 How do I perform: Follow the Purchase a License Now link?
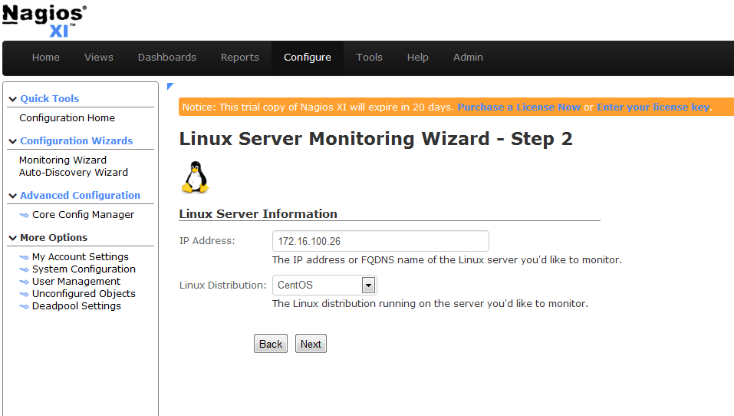click(518, 107)
